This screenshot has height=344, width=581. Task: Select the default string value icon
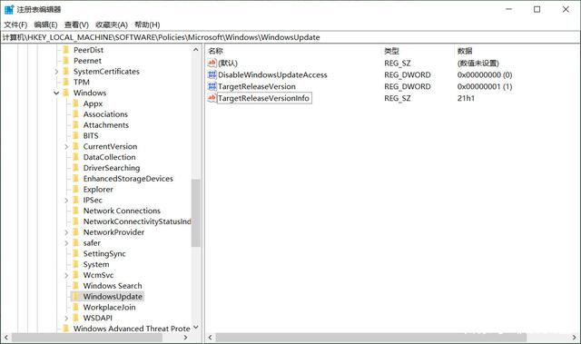pos(212,63)
